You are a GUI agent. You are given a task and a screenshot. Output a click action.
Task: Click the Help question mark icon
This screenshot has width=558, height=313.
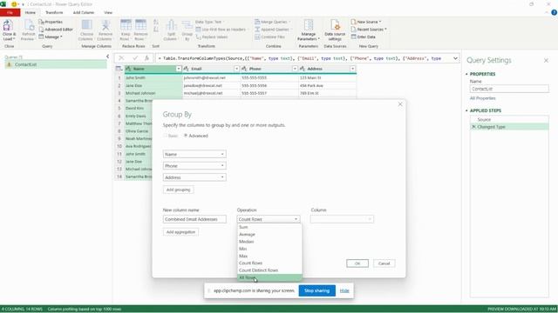(555, 12)
